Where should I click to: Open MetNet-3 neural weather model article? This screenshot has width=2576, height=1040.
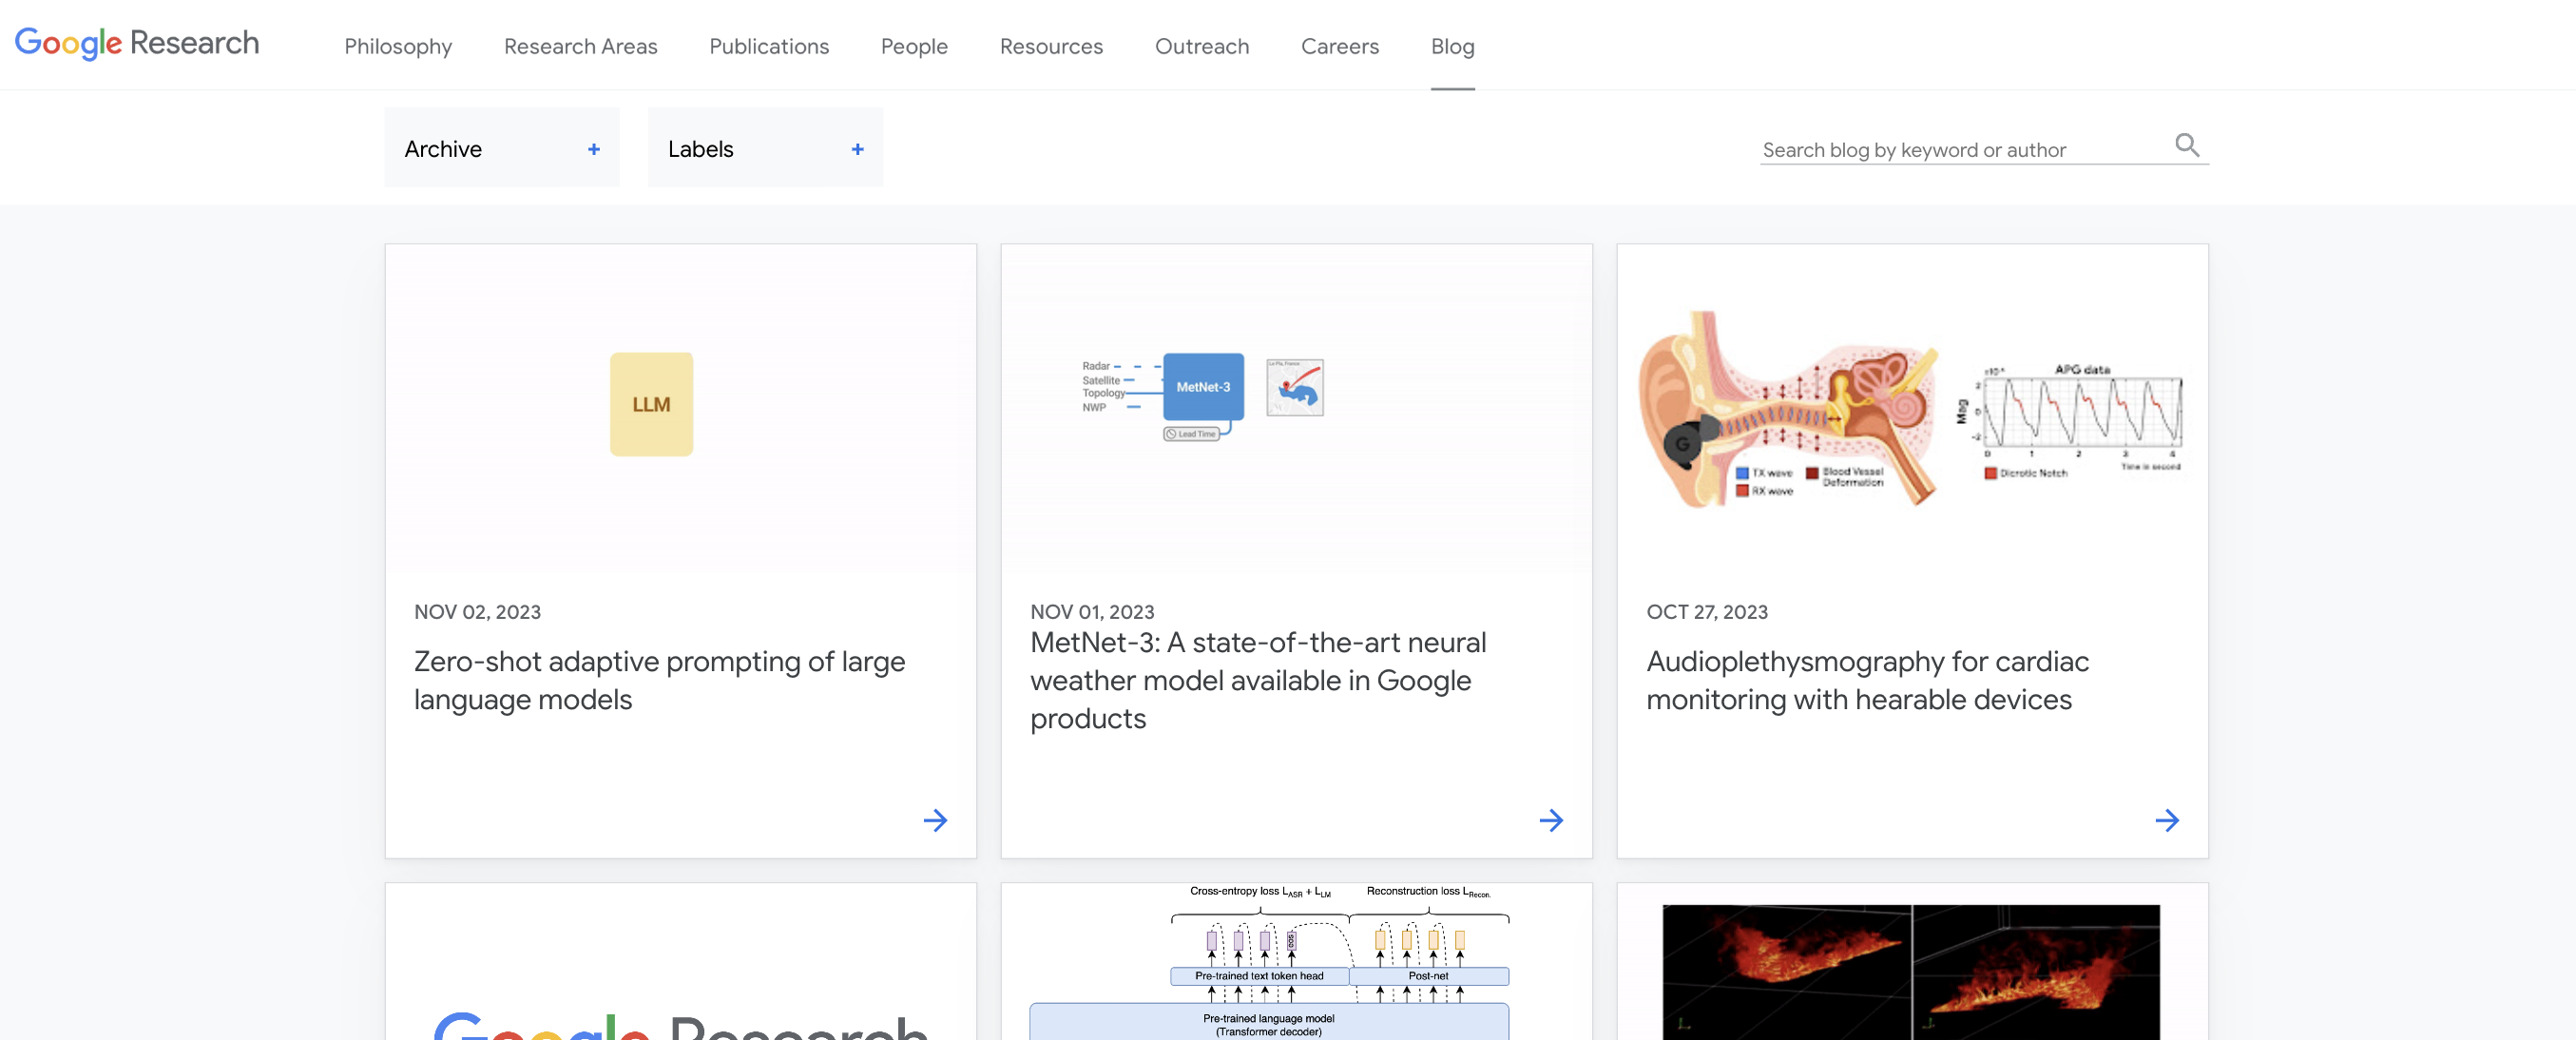(x=1258, y=680)
